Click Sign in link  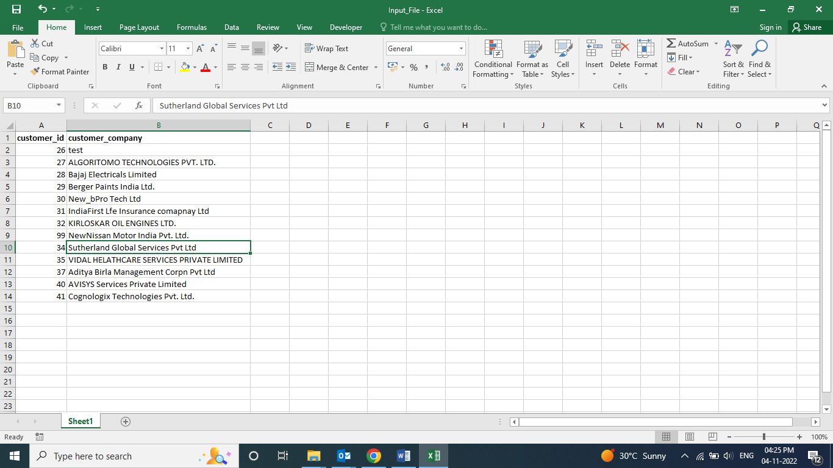770,27
